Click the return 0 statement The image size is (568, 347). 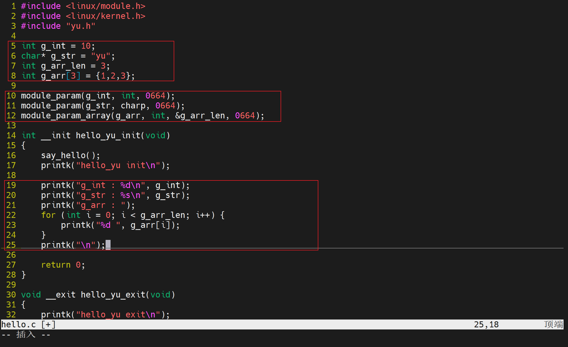tap(63, 265)
